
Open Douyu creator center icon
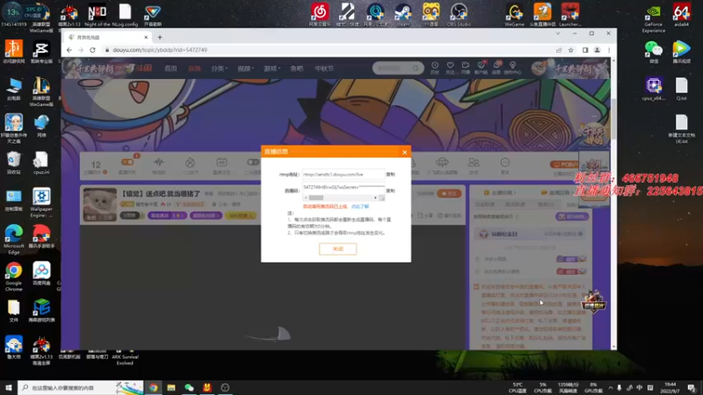pos(512,68)
